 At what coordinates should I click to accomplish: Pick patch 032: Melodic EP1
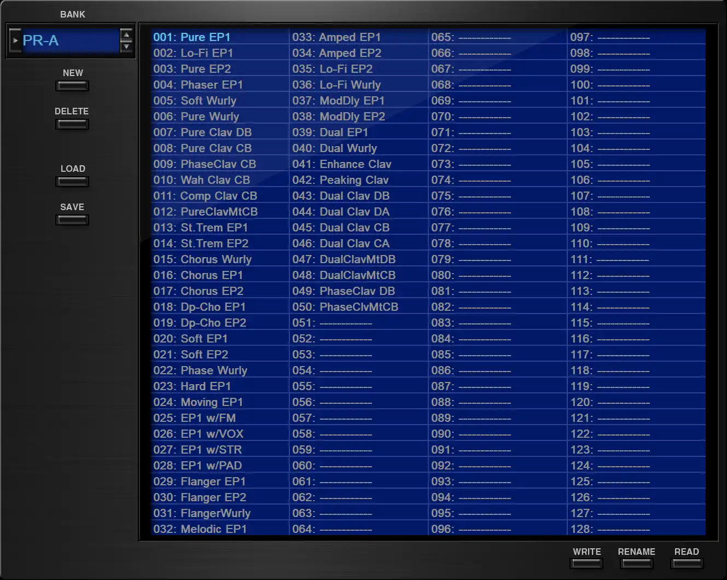[200, 529]
